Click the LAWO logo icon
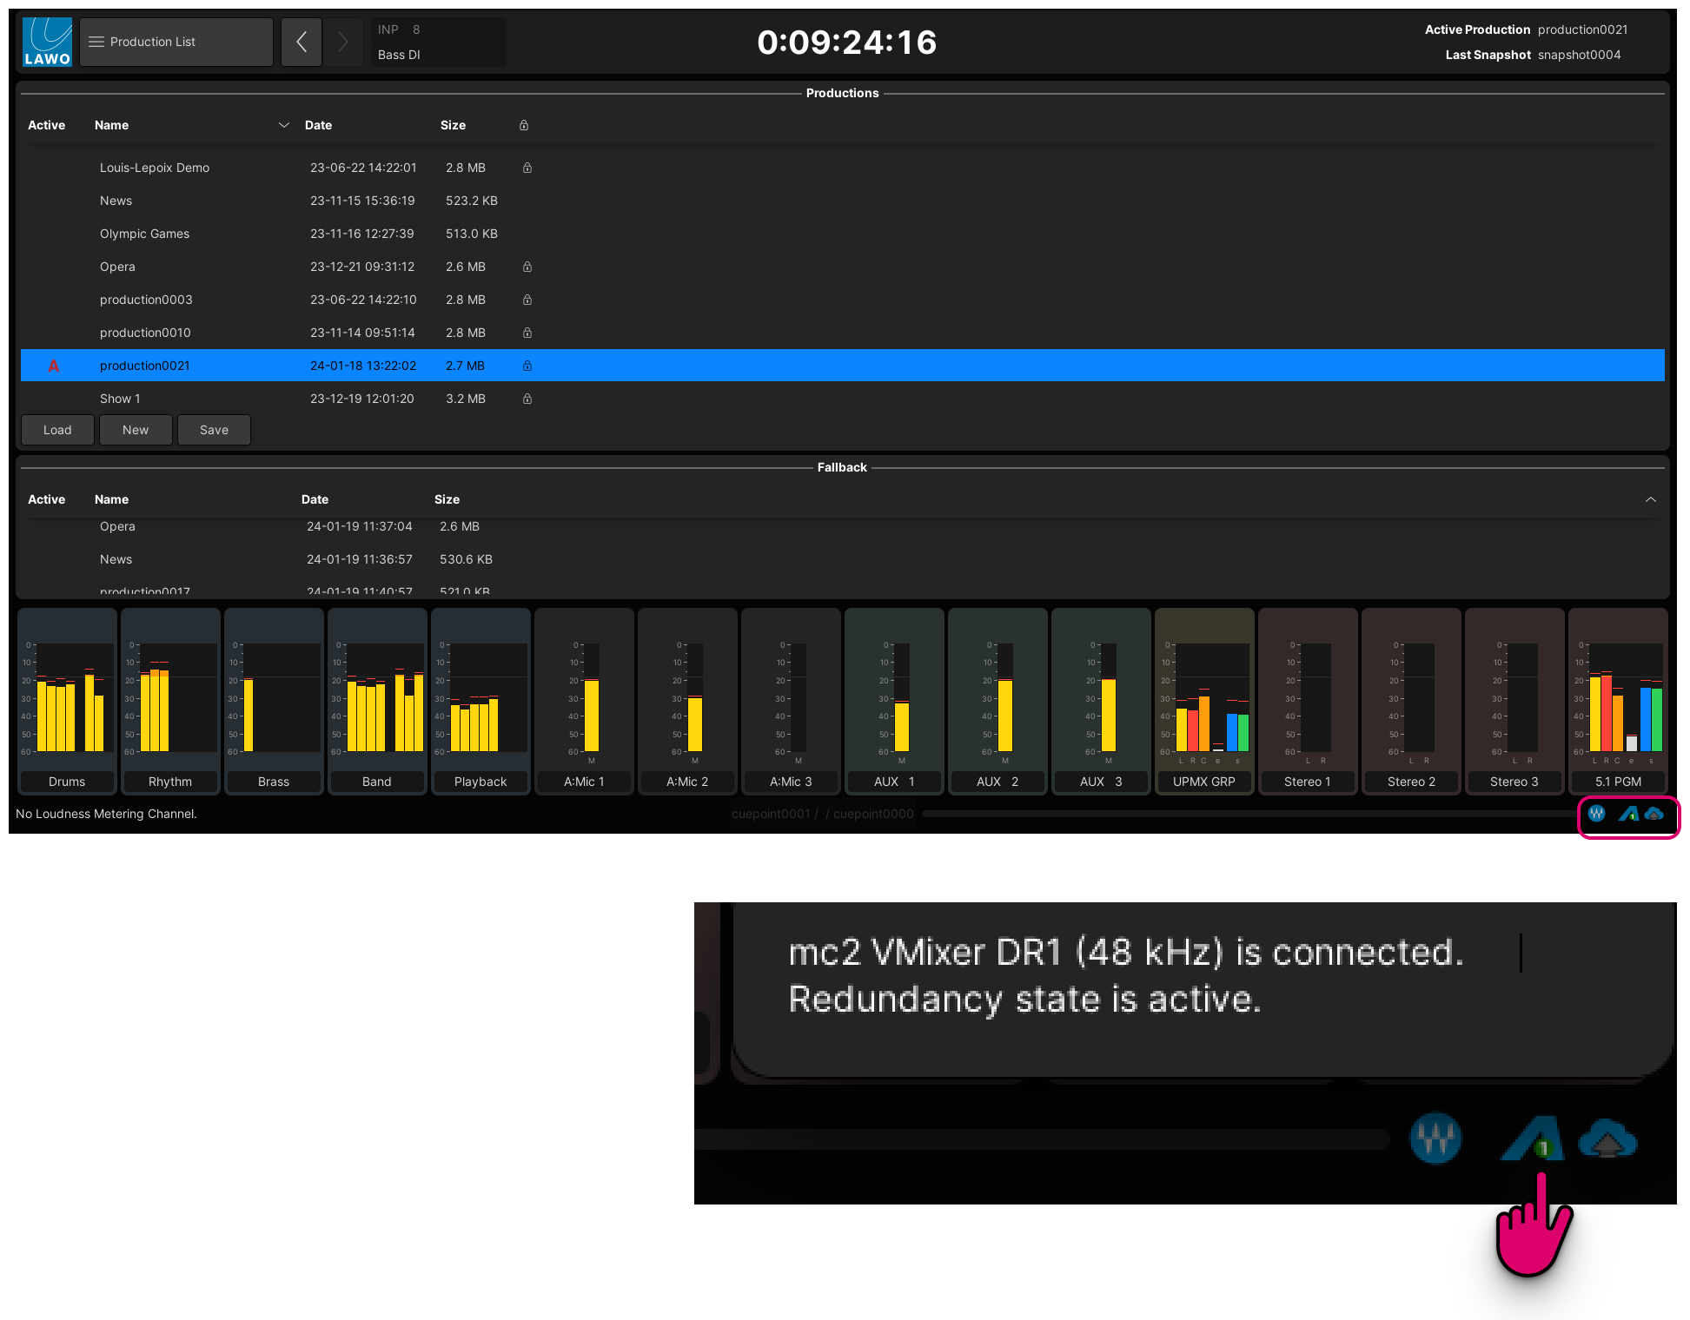Screen dimensions: 1690x1320 [x=47, y=41]
